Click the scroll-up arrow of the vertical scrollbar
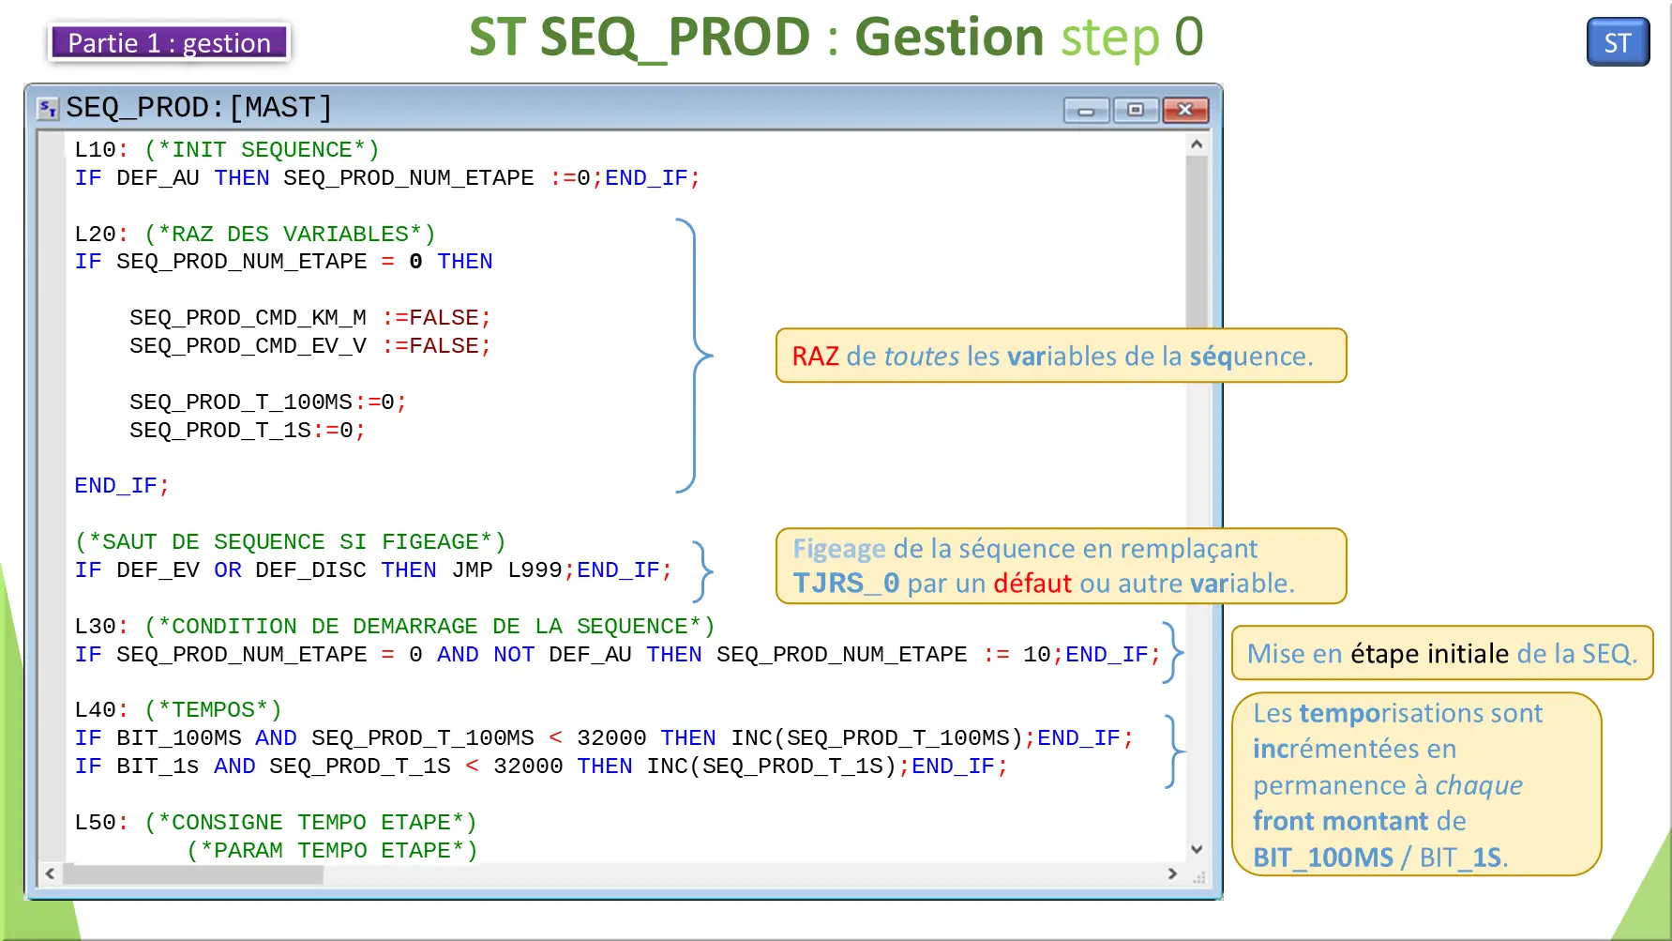This screenshot has width=1672, height=941. coord(1197,144)
